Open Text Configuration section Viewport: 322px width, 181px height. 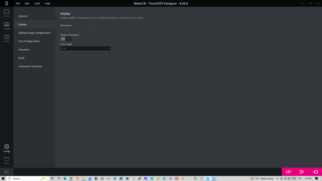[x=34, y=41]
